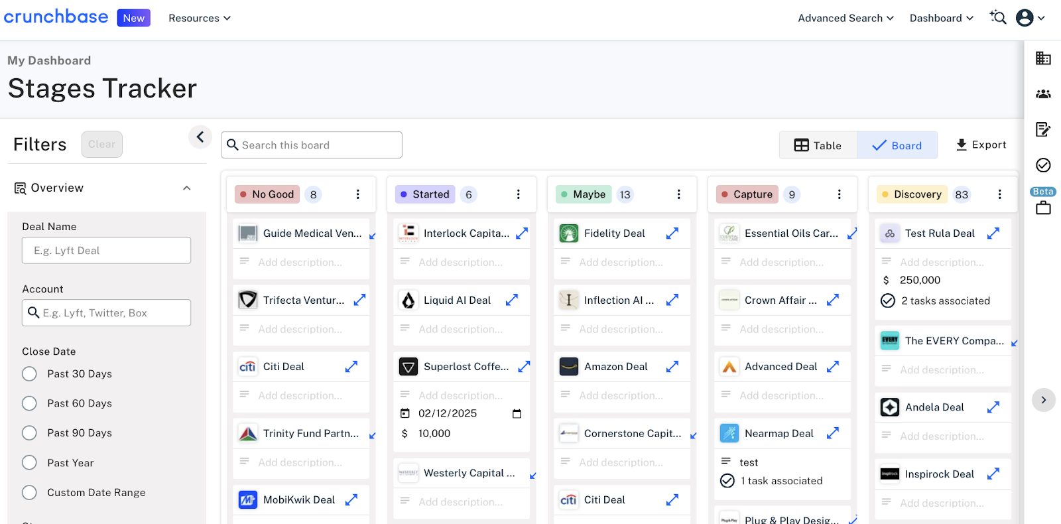Open the Advanced Search dropdown

point(845,18)
